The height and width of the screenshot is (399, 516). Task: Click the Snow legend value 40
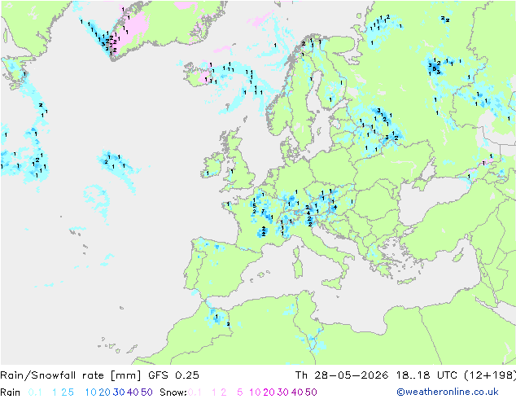[x=297, y=392]
